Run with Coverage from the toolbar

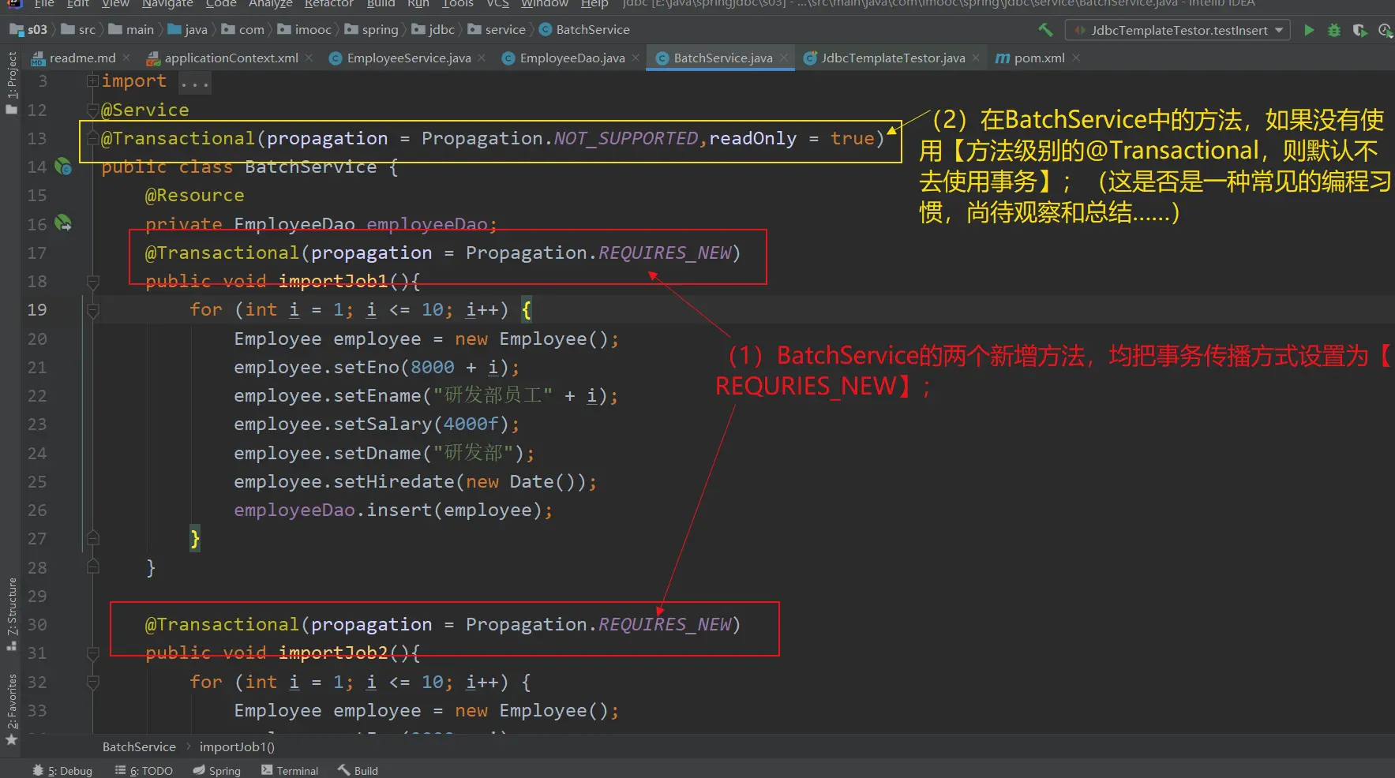(1359, 30)
